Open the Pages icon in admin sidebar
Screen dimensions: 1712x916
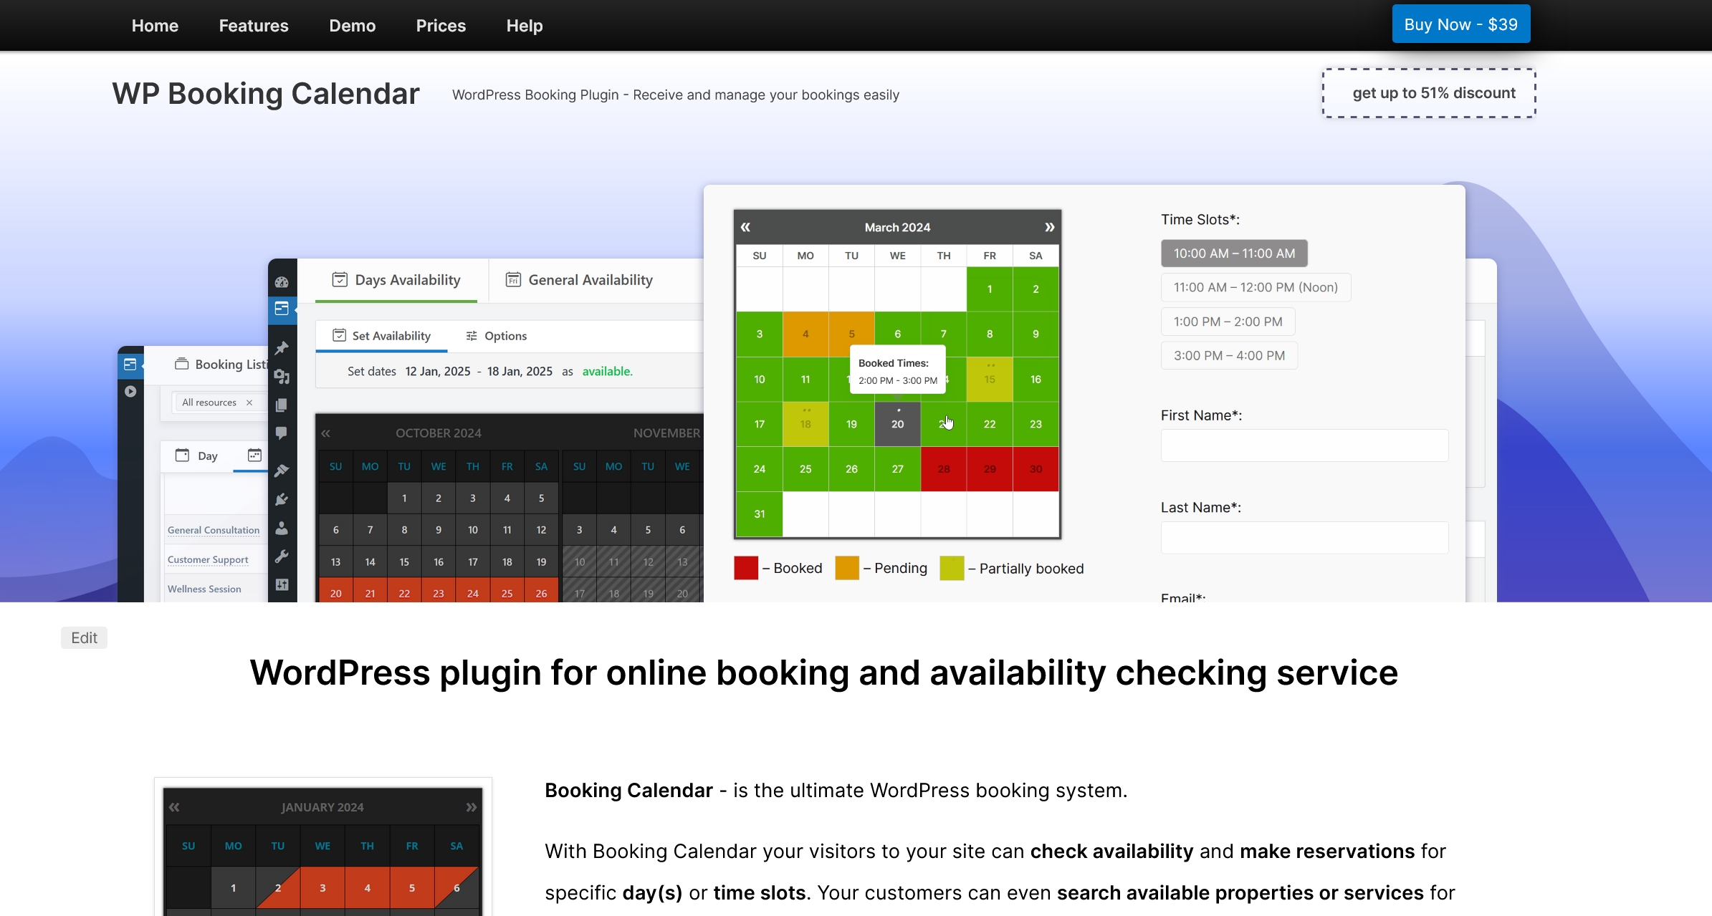[282, 405]
